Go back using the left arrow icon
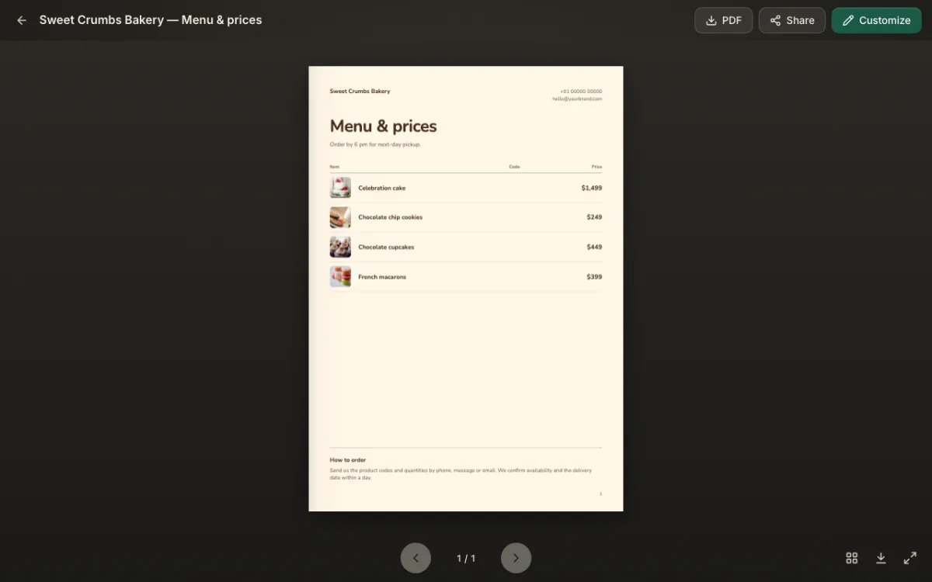 point(22,20)
